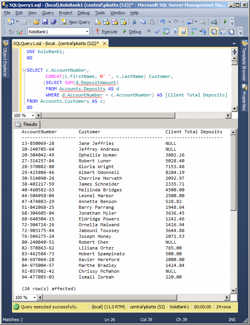Open standard toolbar overflow options
The image size is (250, 325).
click(232, 22)
